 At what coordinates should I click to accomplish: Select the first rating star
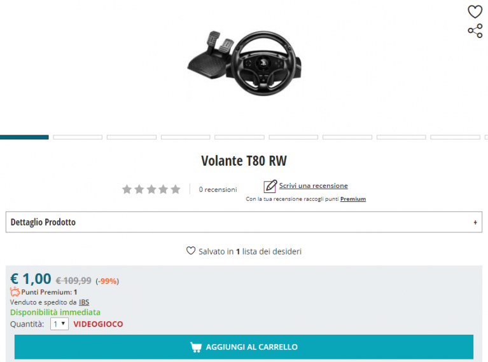[127, 189]
